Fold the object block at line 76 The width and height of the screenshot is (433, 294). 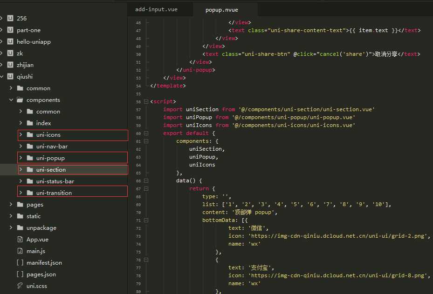(x=146, y=260)
